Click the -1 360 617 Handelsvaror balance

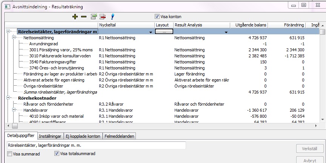coord(256,110)
